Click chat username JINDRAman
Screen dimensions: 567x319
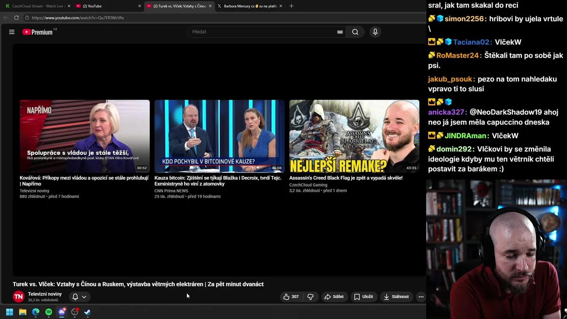(466, 136)
